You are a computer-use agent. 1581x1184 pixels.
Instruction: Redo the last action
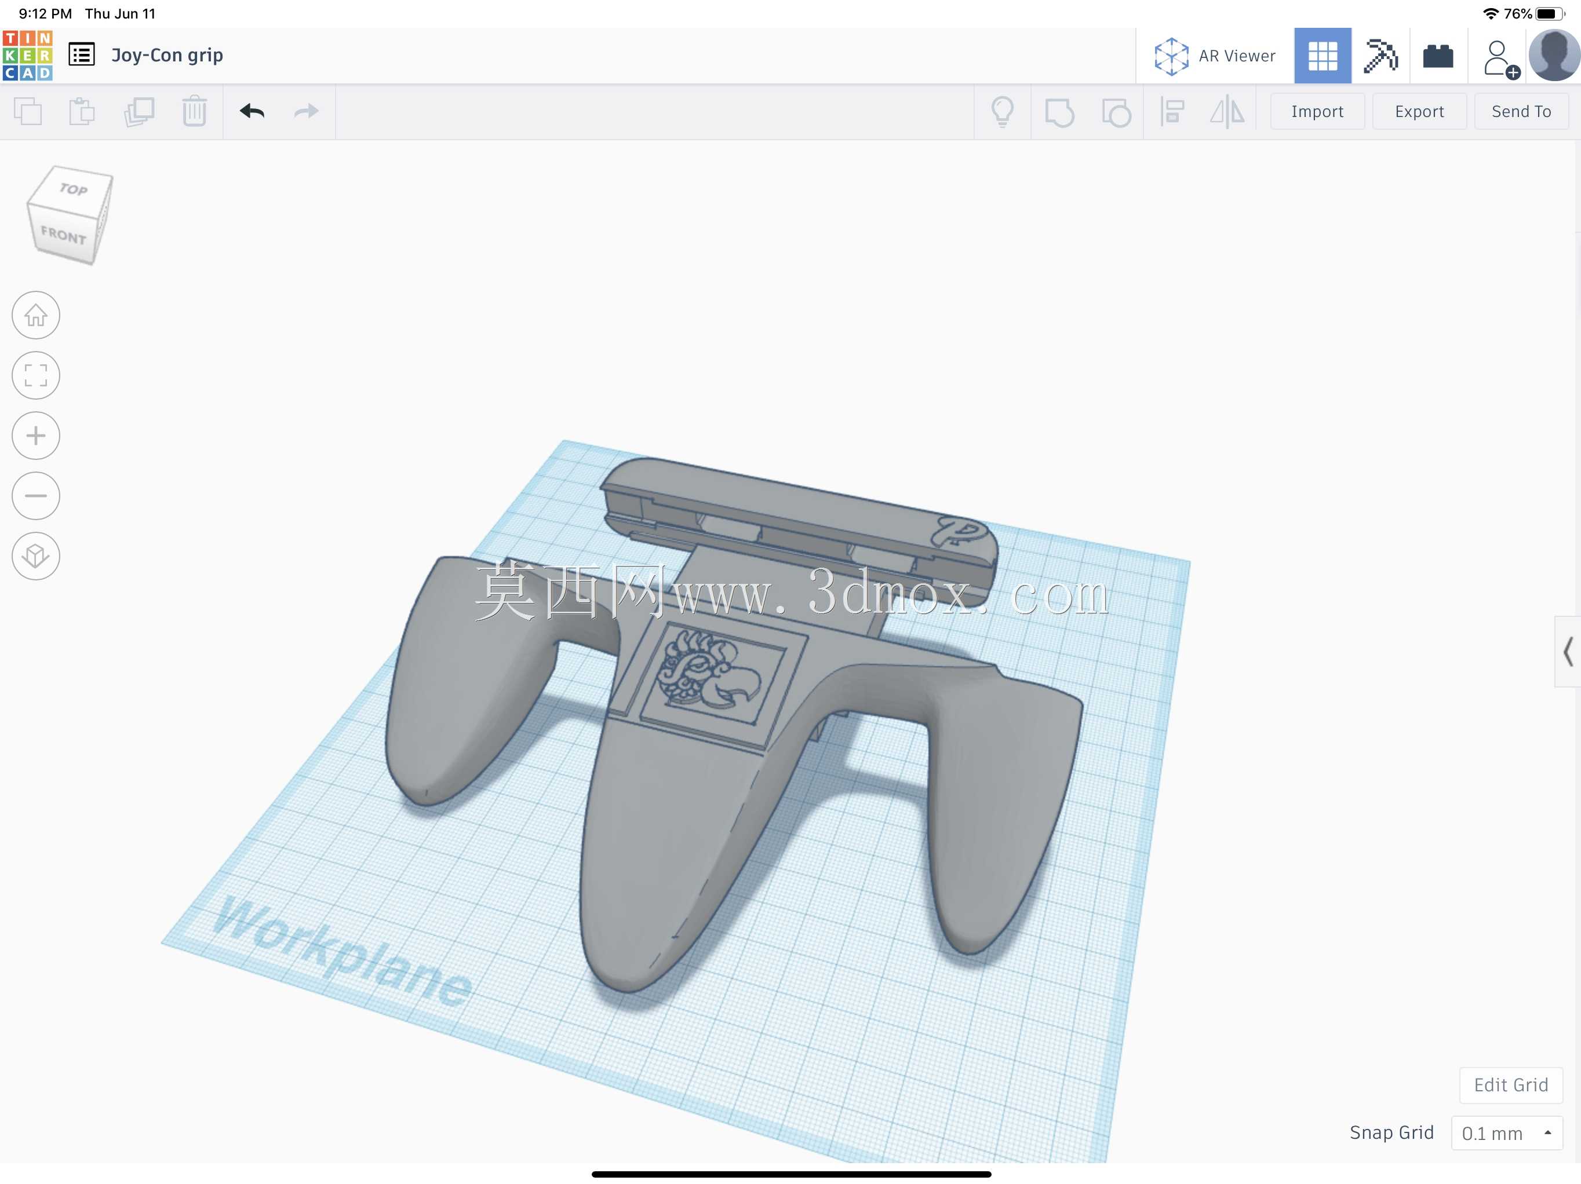[x=306, y=111]
